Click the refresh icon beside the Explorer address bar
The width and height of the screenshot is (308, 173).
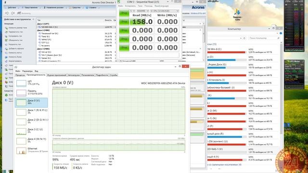[x=244, y=38]
